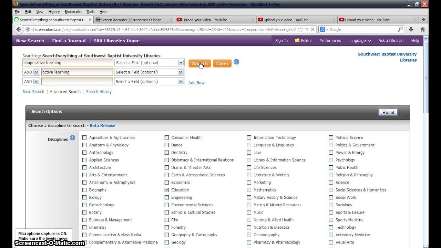Click Southwest Baptist University Libraries link
441x248 pixels.
(387, 57)
